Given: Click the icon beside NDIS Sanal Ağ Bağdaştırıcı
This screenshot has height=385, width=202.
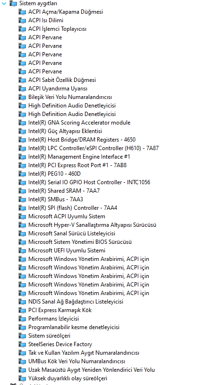Looking at the screenshot, I should tap(22, 302).
